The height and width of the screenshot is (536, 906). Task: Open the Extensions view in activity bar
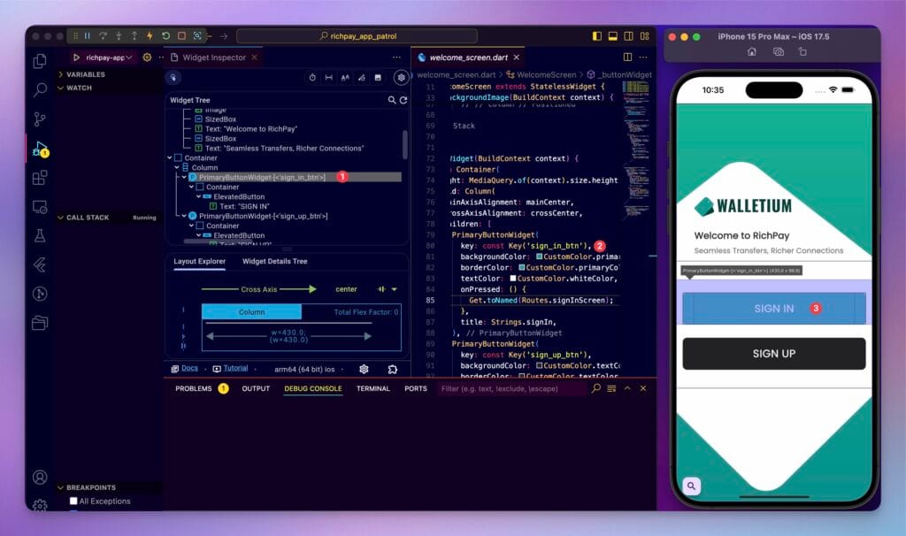[40, 178]
